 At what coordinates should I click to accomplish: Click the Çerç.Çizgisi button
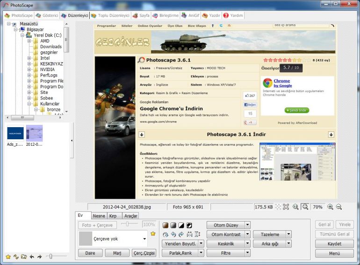(144, 253)
